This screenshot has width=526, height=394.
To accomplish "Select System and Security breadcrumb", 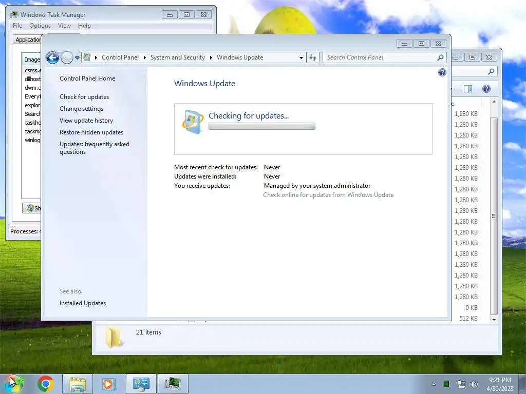I will click(x=177, y=57).
